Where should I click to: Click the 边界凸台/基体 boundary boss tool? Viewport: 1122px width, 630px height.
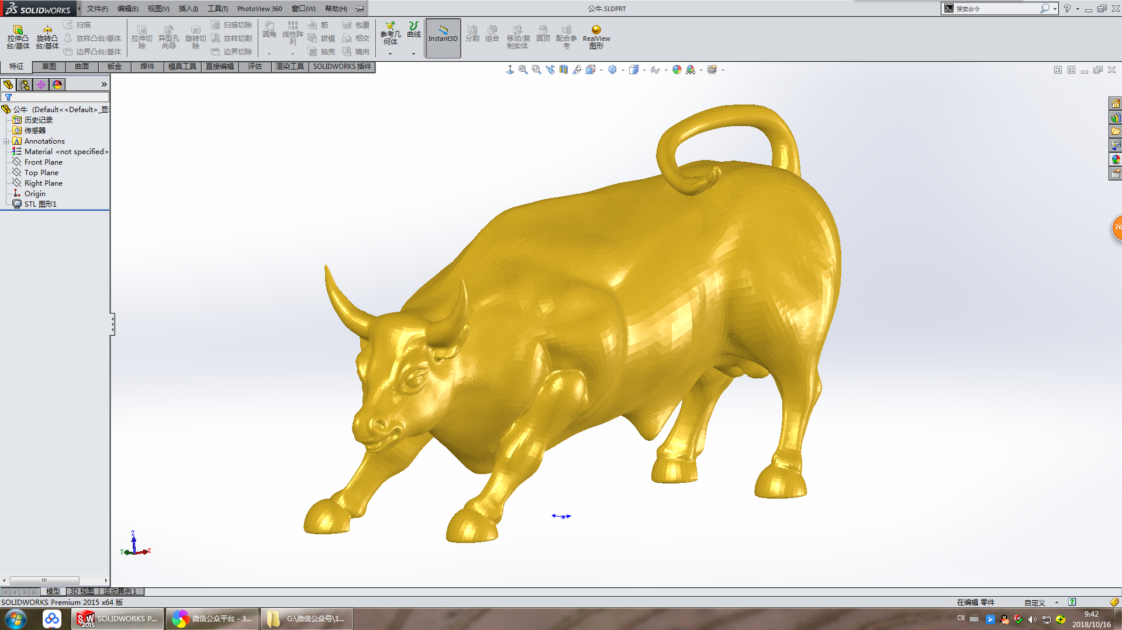(92, 52)
